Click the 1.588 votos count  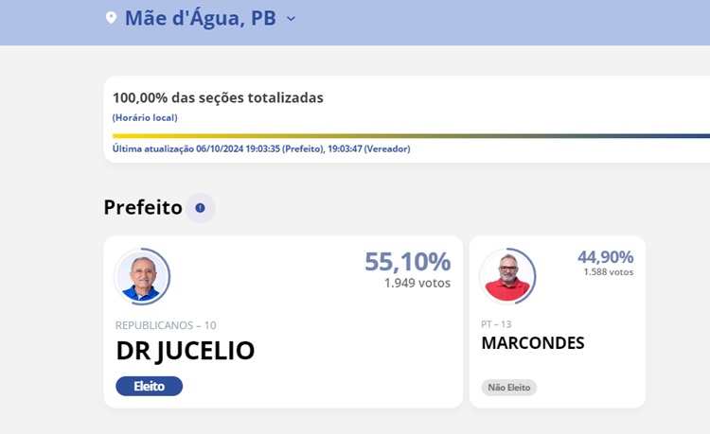pyautogui.click(x=608, y=272)
